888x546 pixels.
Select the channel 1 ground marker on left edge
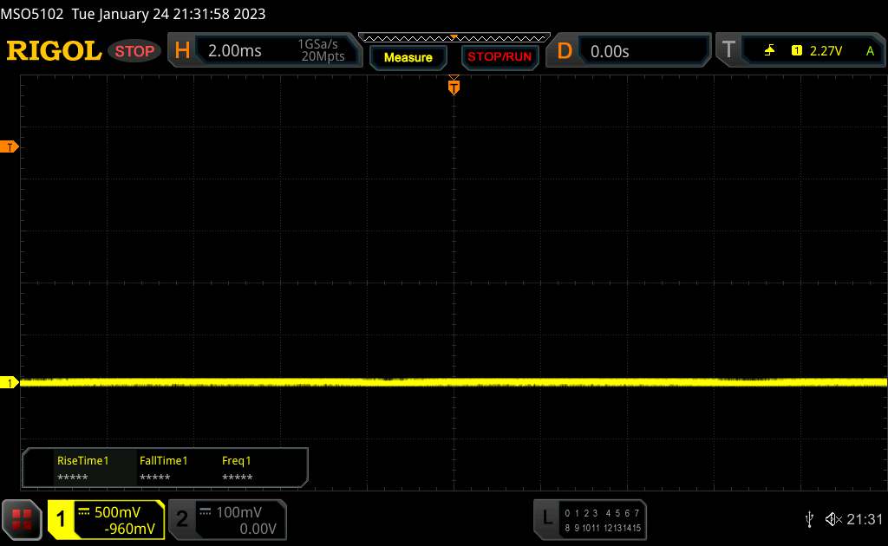coord(10,382)
